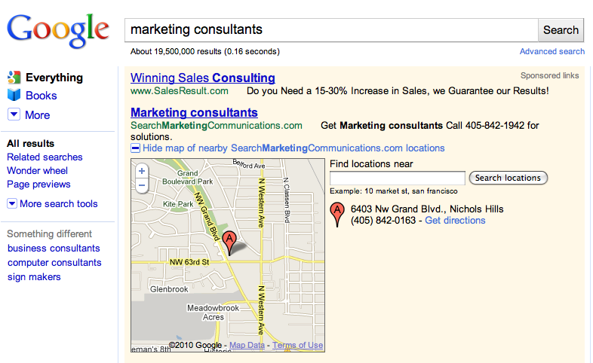The height and width of the screenshot is (363, 593).
Task: Open the Advanced search link
Action: pyautogui.click(x=552, y=51)
